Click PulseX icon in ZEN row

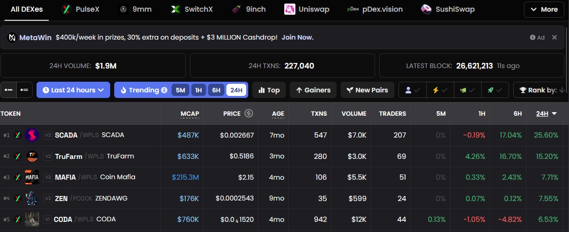[17, 198]
